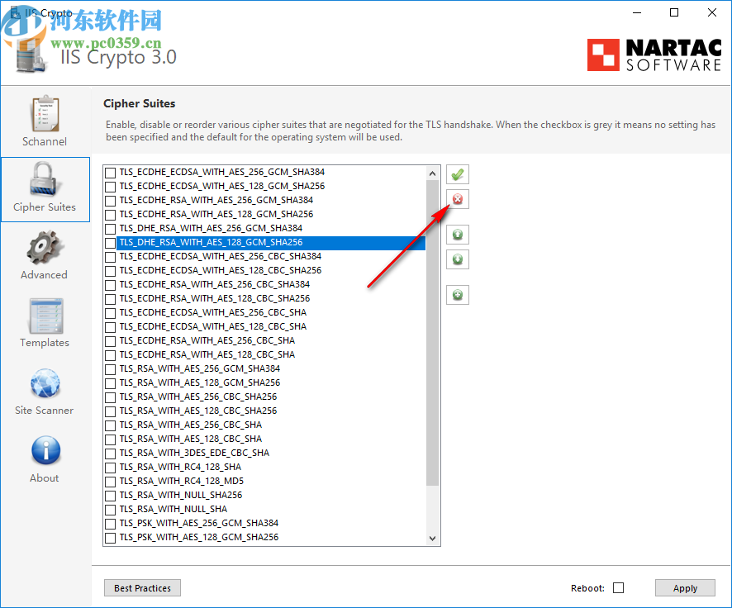732x608 pixels.
Task: Open the Schannel section
Action: (45, 121)
